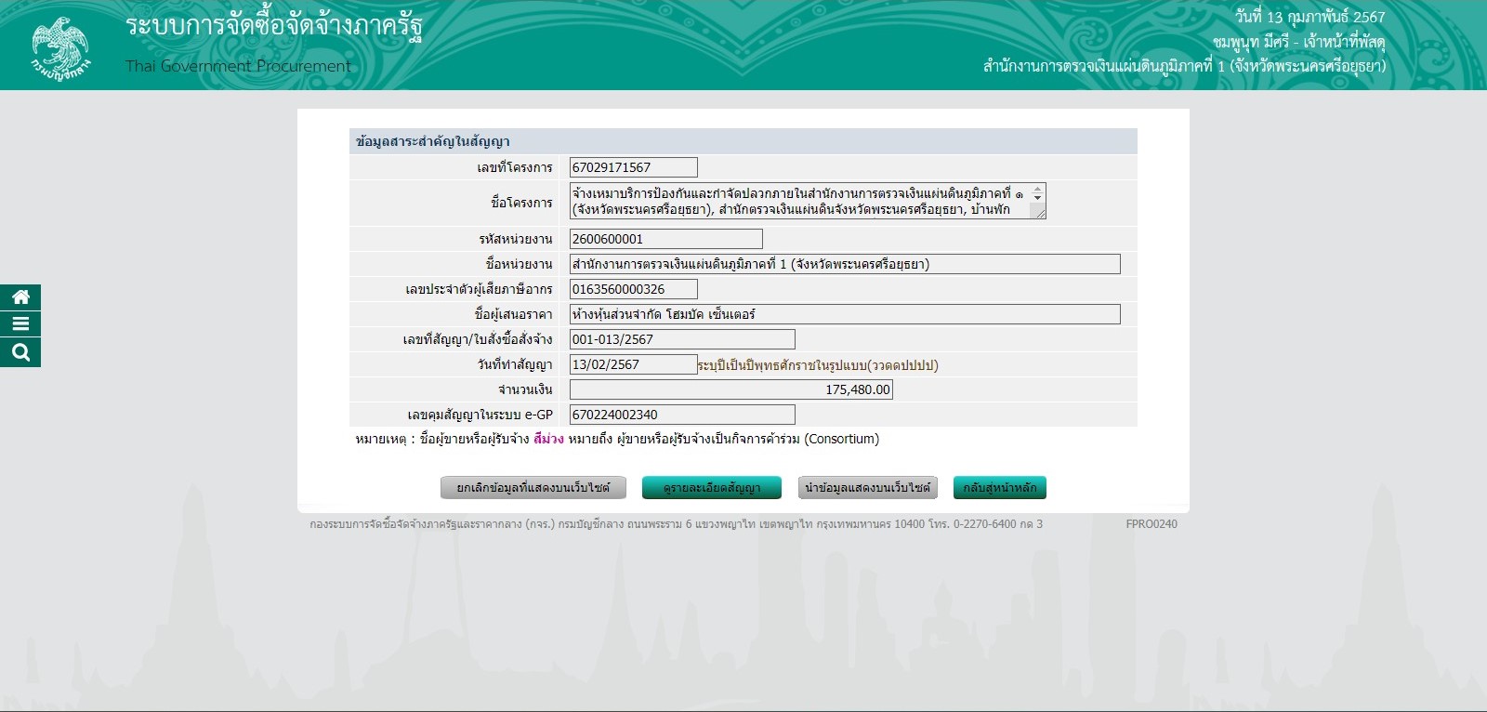This screenshot has width=1487, height=712.
Task: Go back with กลับสู่หน้าหลัก button
Action: coord(999,488)
